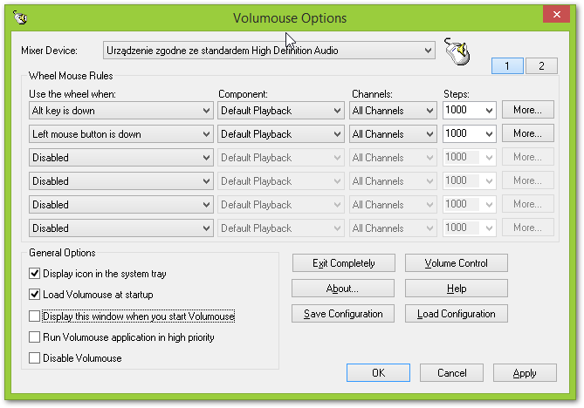Switch to rules page 1
Screen dimensions: 584x408
[x=507, y=66]
